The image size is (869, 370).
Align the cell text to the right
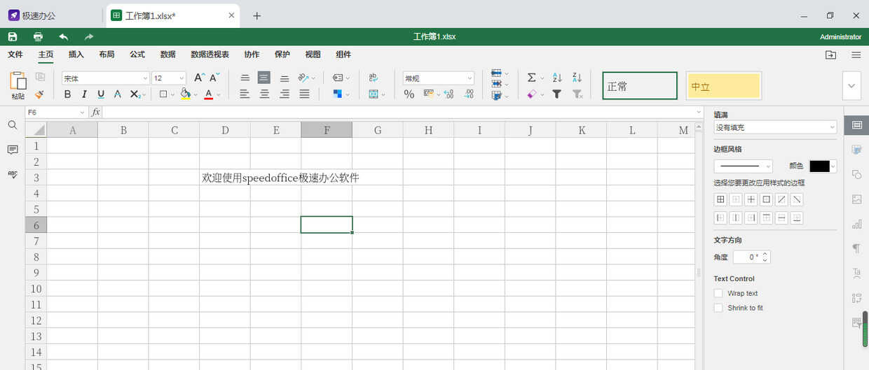click(x=285, y=94)
